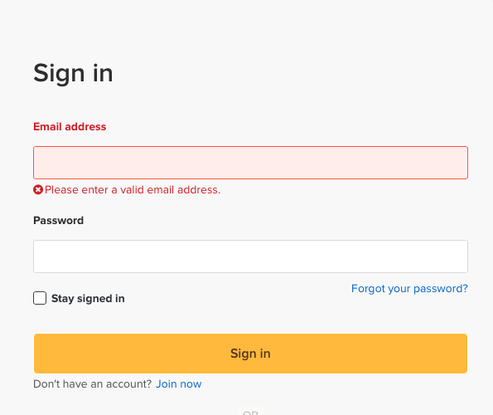The height and width of the screenshot is (415, 493).
Task: Enable the remember-me Stay signed in box
Action: 40,298
